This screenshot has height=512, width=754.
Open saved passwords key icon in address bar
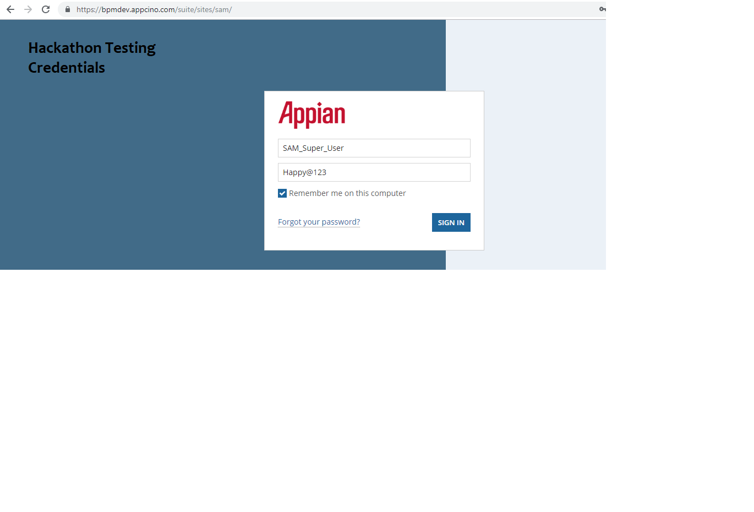[602, 9]
